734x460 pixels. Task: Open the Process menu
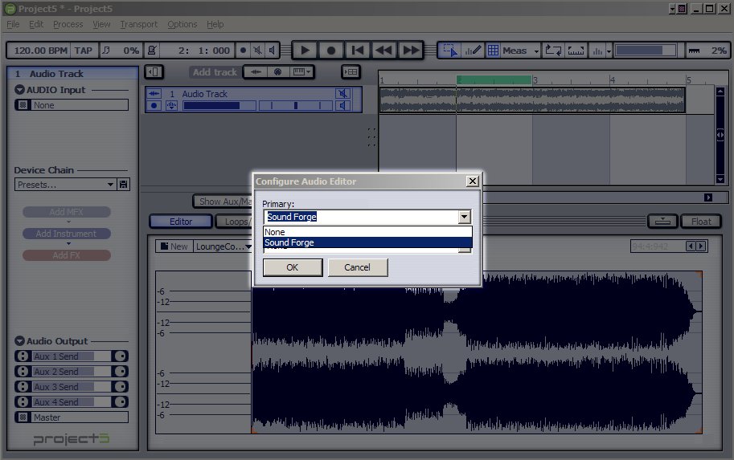(x=68, y=24)
